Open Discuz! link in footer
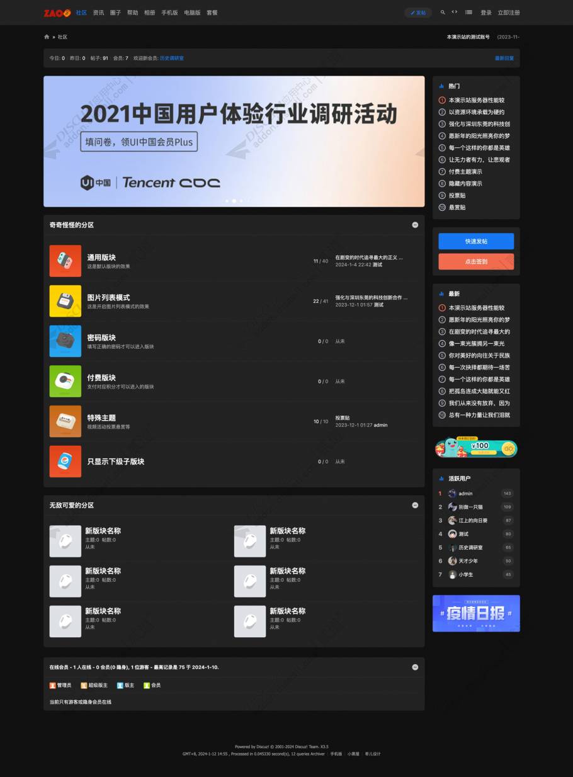 (x=263, y=747)
